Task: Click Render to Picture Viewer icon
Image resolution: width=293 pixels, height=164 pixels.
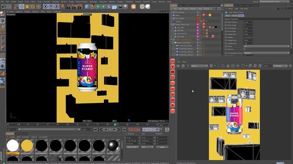Action: [x=74, y=7]
